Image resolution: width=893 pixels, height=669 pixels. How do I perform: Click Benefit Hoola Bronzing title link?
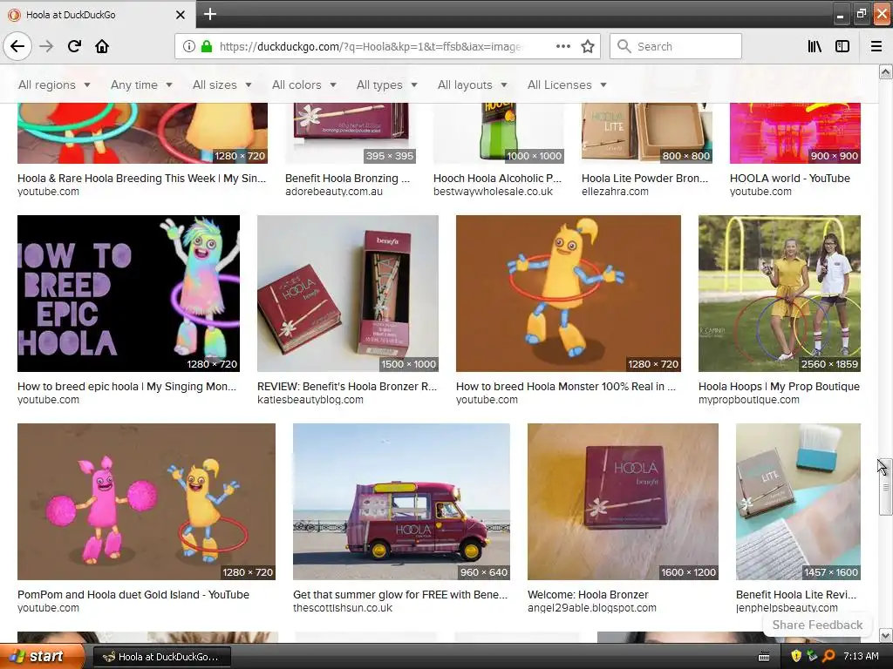347,178
